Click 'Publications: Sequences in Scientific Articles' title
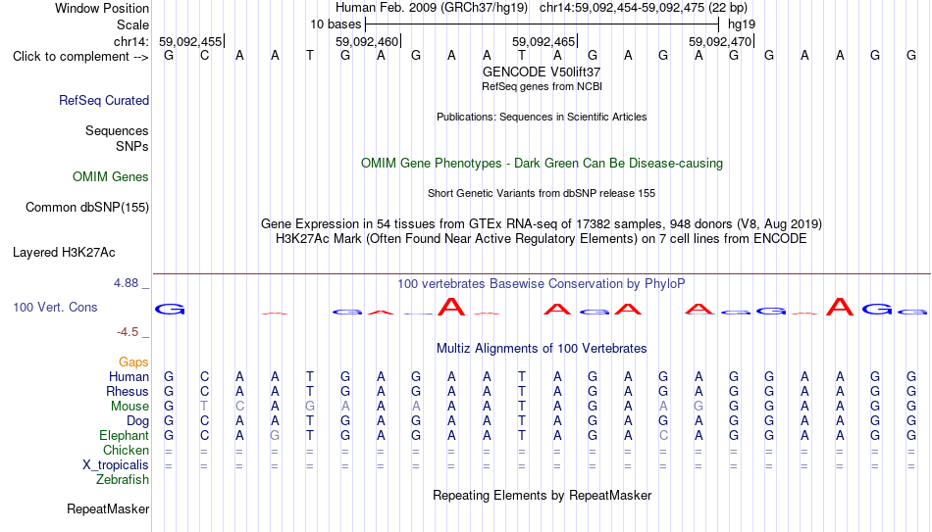932x532 pixels. pos(542,117)
